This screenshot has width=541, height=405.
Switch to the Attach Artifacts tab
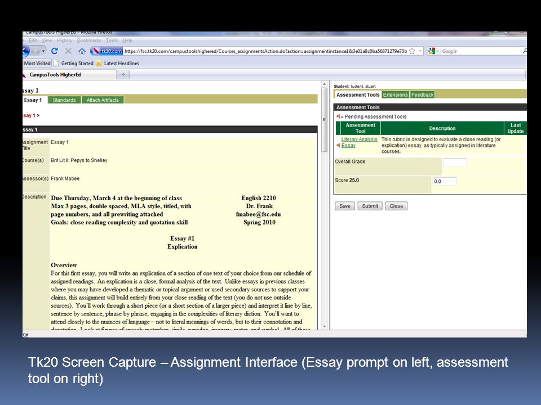103,100
